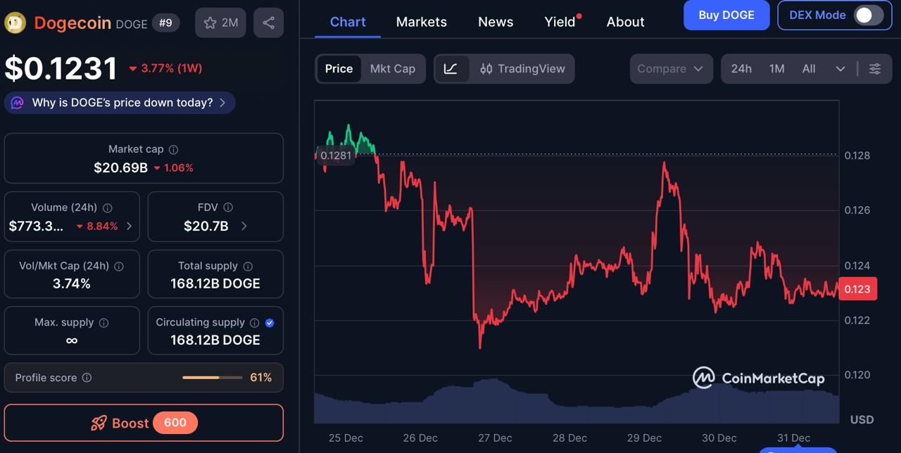901x453 pixels.
Task: Click the Profile score progress bar
Action: 210,378
